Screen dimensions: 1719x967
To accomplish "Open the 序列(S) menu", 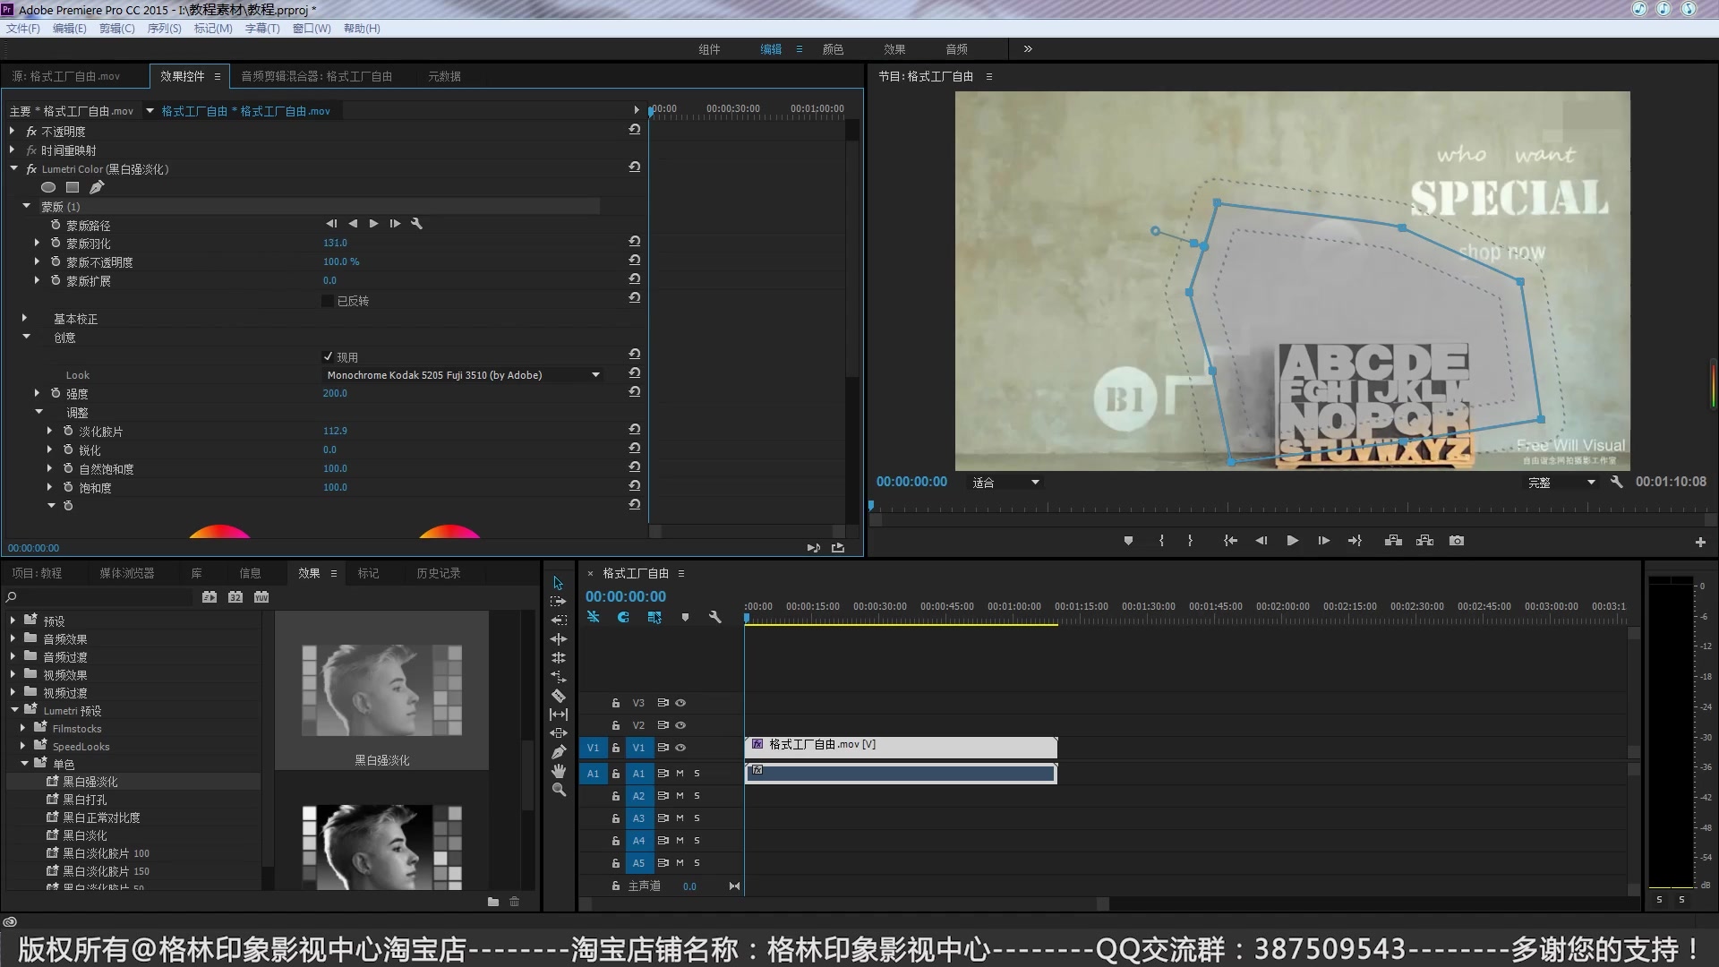I will coord(164,29).
